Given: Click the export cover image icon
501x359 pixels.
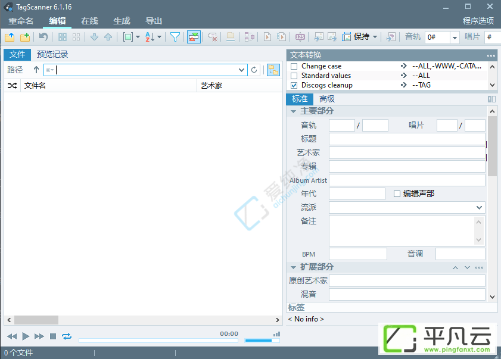Looking at the screenshot, I should pyautogui.click(x=332, y=37).
